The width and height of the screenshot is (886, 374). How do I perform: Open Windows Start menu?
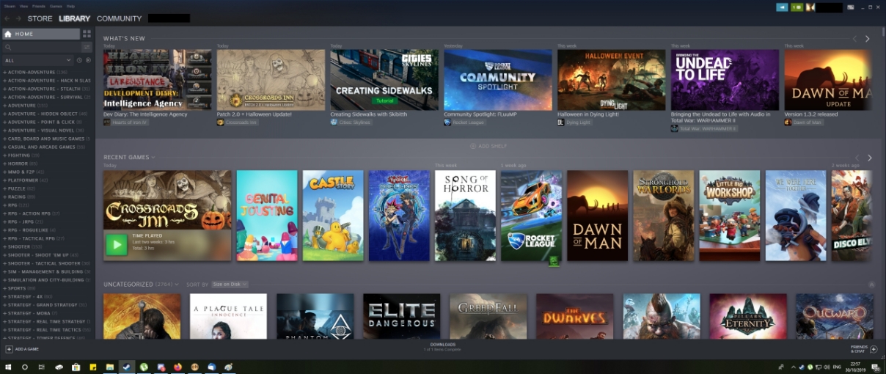coord(10,367)
